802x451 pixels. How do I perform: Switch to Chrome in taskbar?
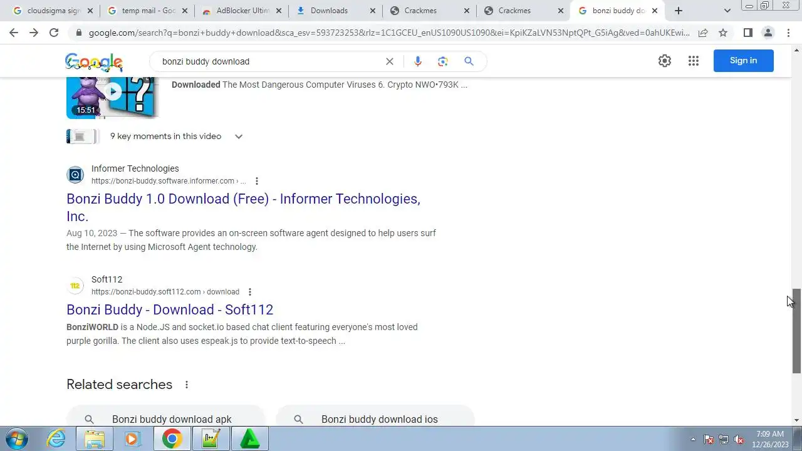point(172,438)
